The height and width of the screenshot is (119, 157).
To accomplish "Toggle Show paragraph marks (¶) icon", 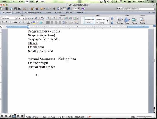I will click(x=54, y=9).
